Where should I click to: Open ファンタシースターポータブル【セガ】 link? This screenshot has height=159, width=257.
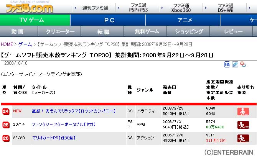pos(64,125)
